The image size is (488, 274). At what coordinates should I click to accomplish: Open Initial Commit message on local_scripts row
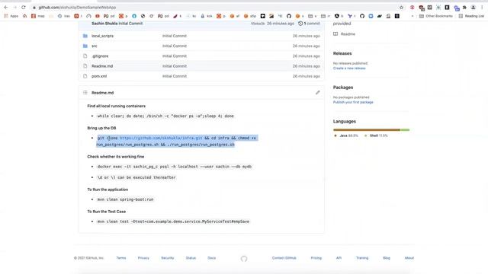[175, 36]
